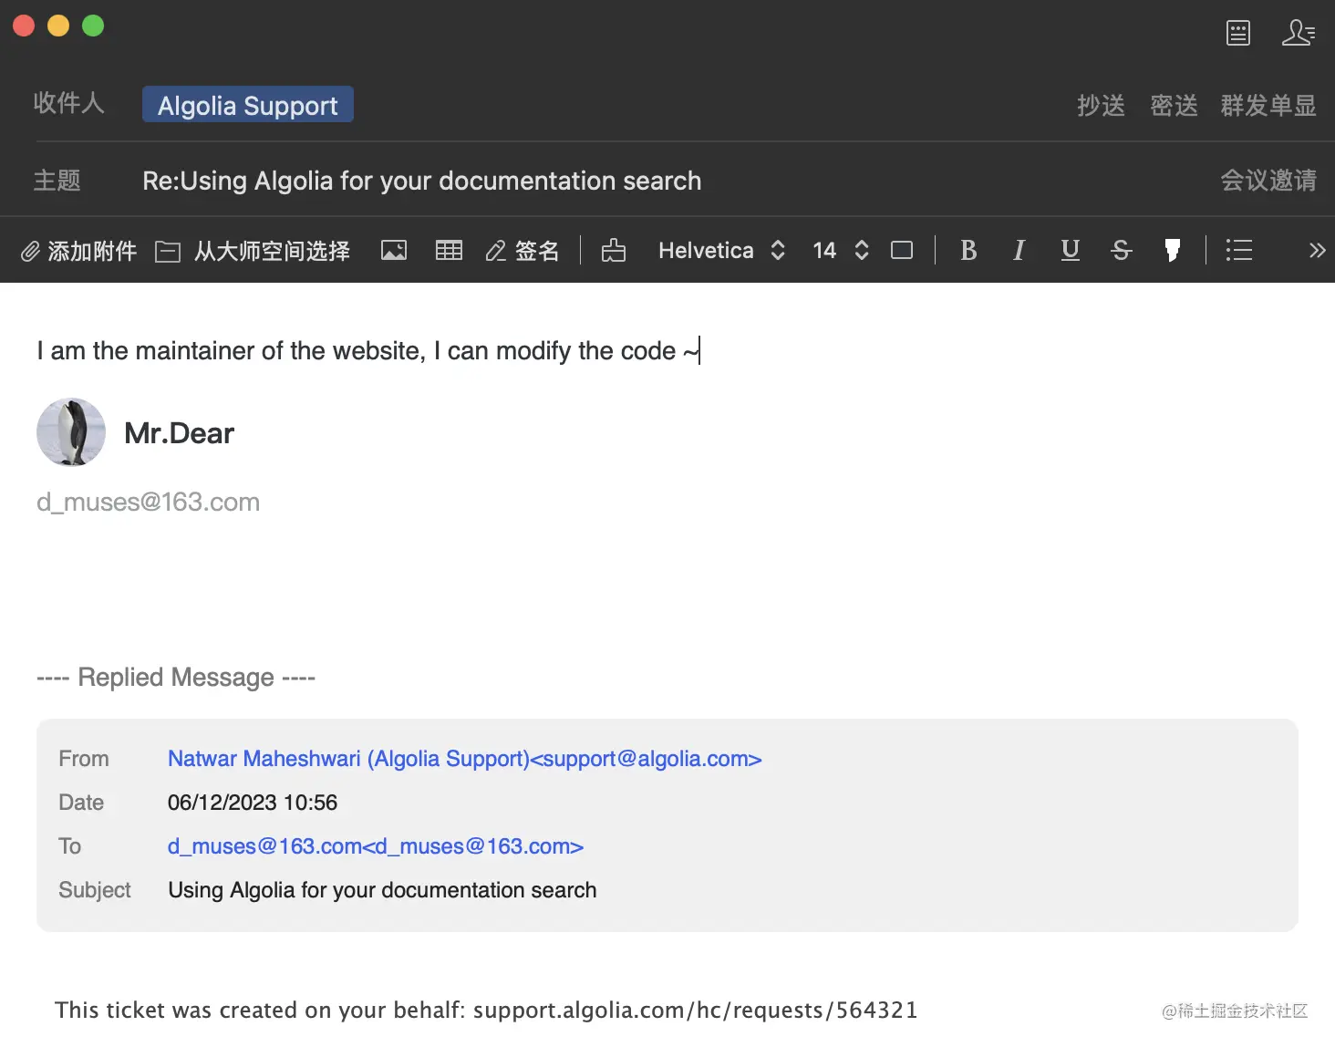Open the template icon at top right
The image size is (1335, 1047).
pyautogui.click(x=1238, y=33)
